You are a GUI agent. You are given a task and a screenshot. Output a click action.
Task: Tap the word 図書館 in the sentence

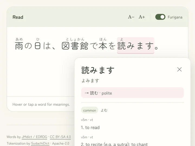coord(75,46)
